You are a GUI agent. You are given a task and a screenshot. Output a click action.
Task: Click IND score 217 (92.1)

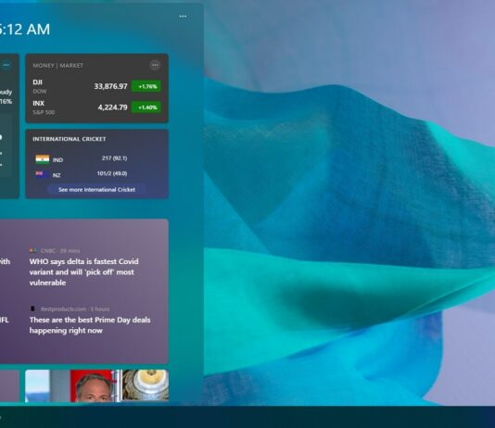(114, 158)
